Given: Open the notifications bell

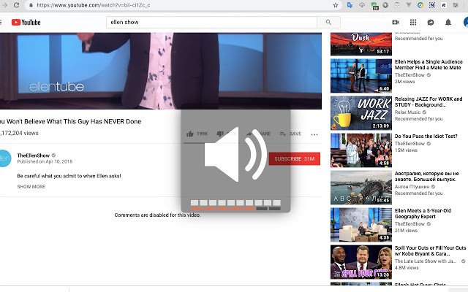Looking at the screenshot, I should tap(448, 23).
